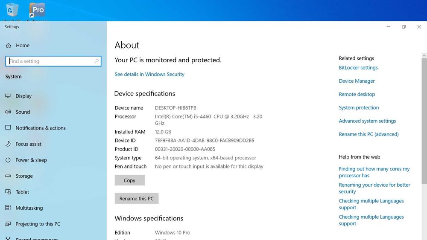Click the Help from the web heading
Image resolution: width=427 pixels, height=240 pixels.
pyautogui.click(x=360, y=157)
